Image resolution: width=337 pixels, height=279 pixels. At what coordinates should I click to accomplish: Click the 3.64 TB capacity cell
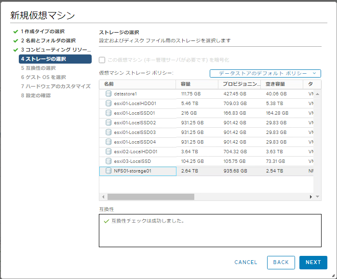[189, 152]
